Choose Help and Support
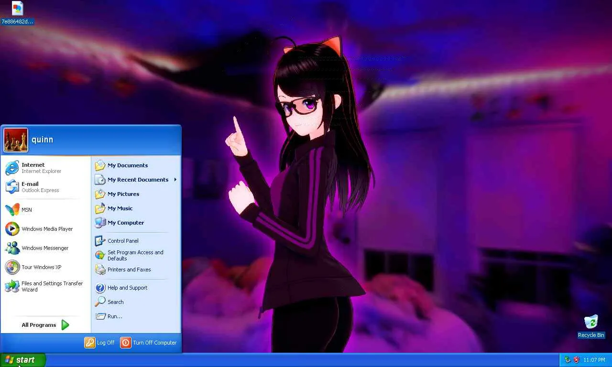Viewport: 612px width, 367px height. [x=136, y=288]
